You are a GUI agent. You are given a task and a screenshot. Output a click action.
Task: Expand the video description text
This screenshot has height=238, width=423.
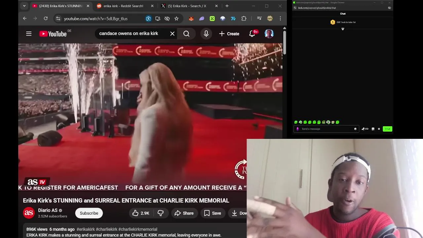(x=124, y=235)
